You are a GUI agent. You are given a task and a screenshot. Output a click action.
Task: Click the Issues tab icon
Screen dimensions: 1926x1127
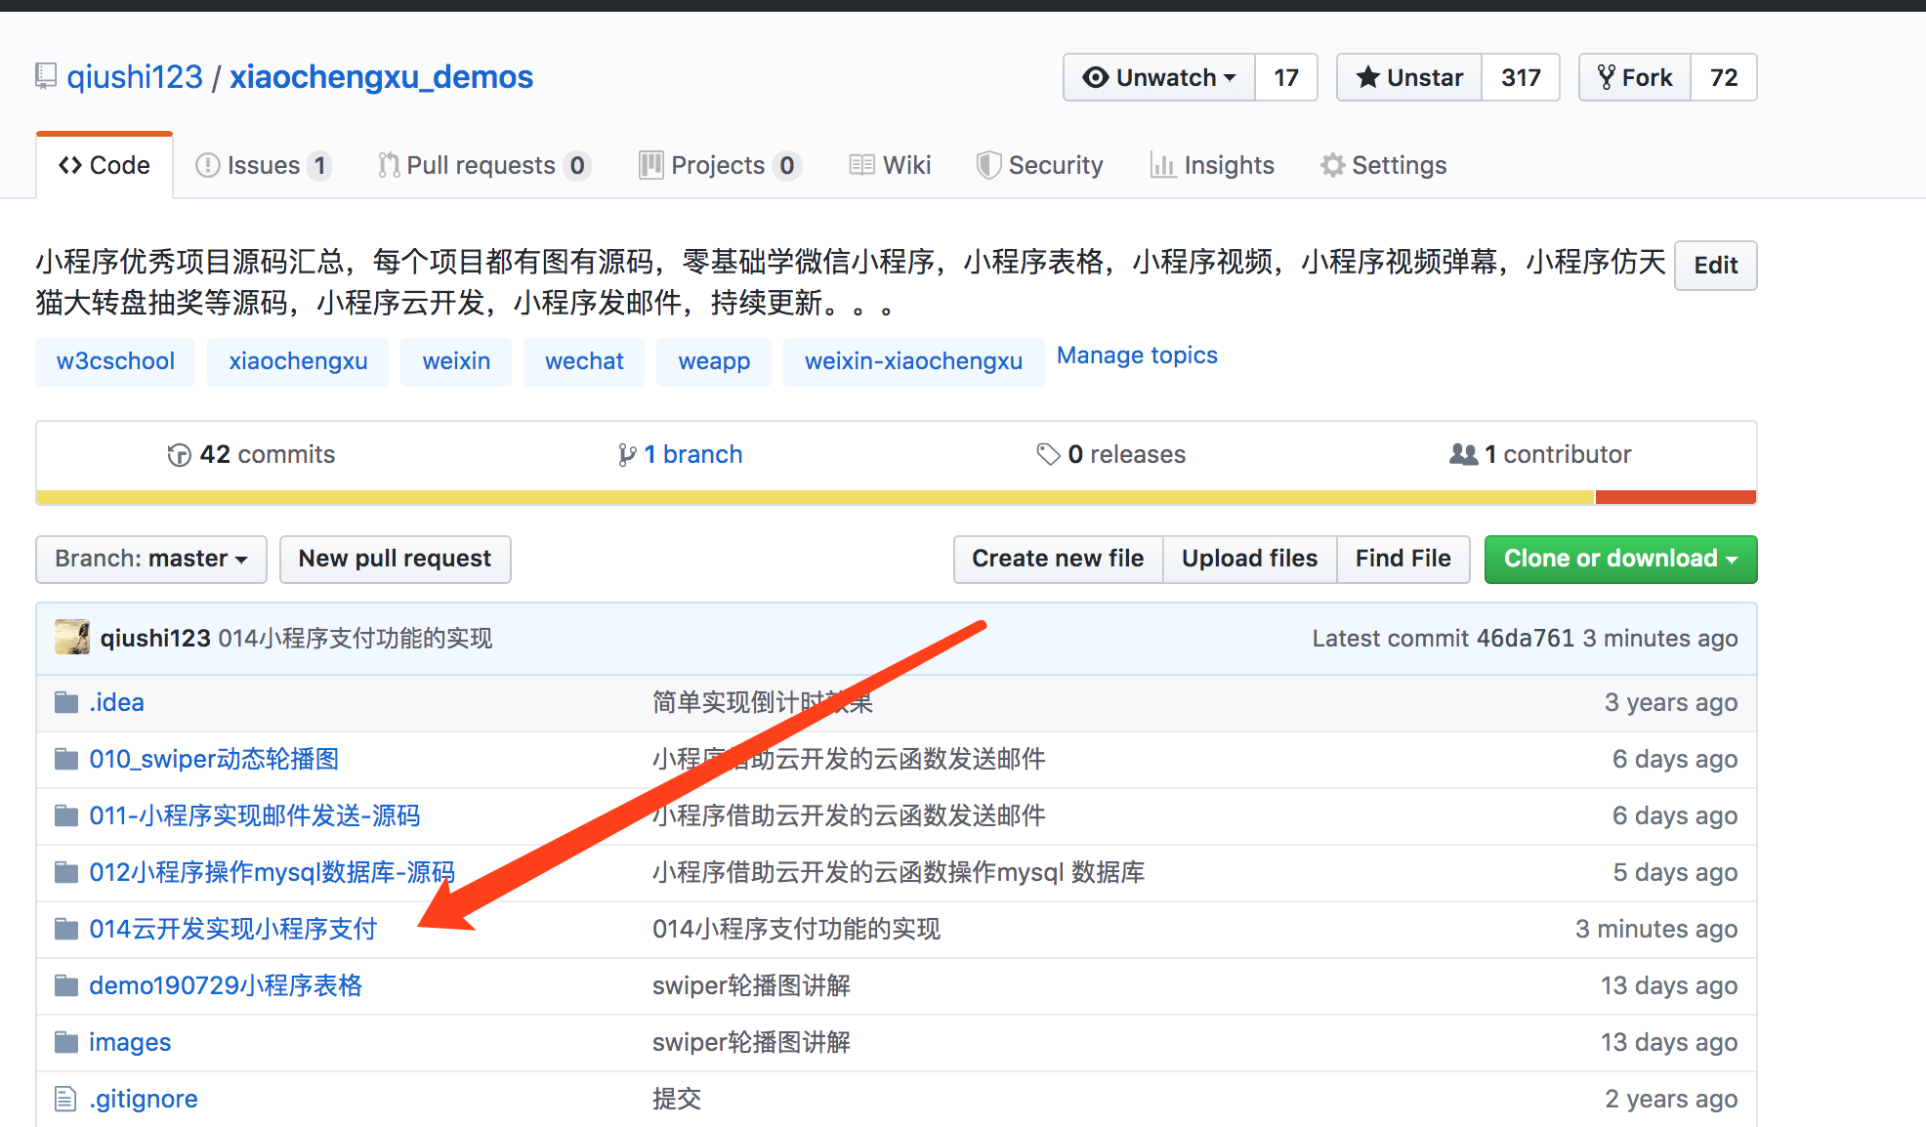pyautogui.click(x=207, y=166)
